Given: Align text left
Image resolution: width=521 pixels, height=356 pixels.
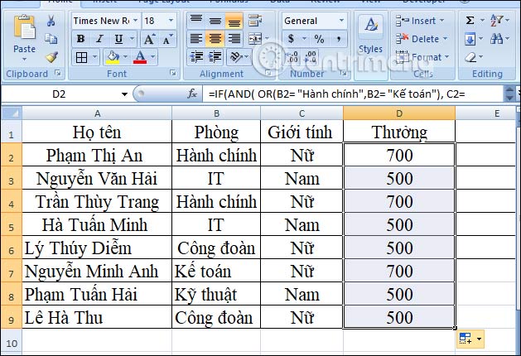Looking at the screenshot, I should tap(196, 39).
